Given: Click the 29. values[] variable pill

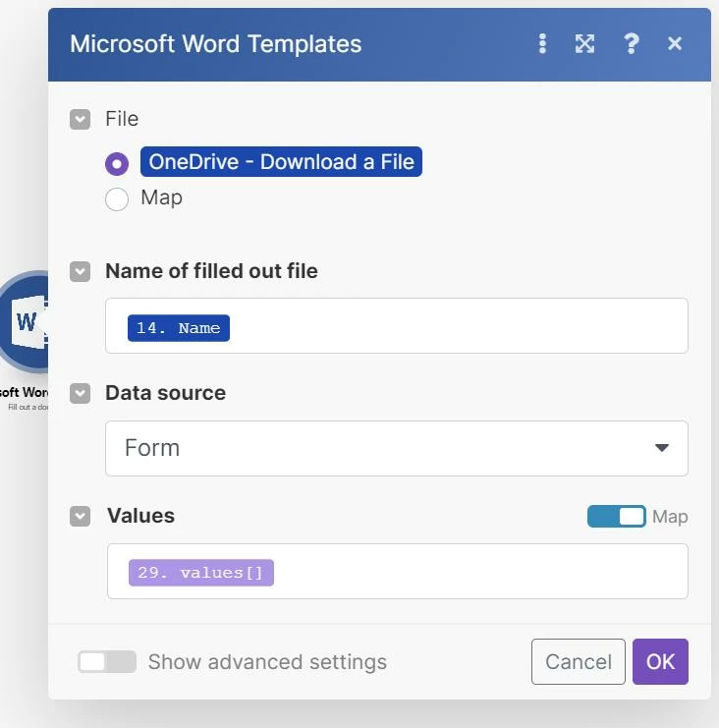Looking at the screenshot, I should [x=201, y=573].
